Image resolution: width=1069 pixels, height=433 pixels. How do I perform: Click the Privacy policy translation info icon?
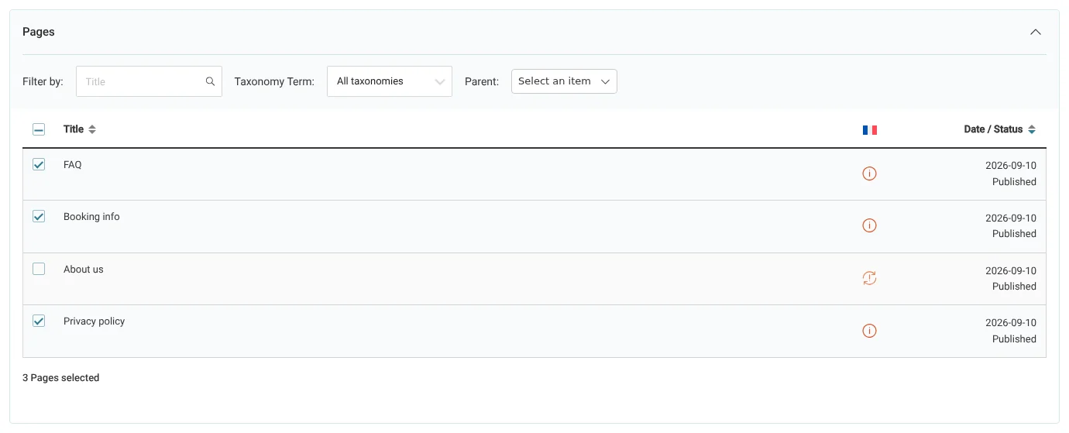click(x=869, y=331)
